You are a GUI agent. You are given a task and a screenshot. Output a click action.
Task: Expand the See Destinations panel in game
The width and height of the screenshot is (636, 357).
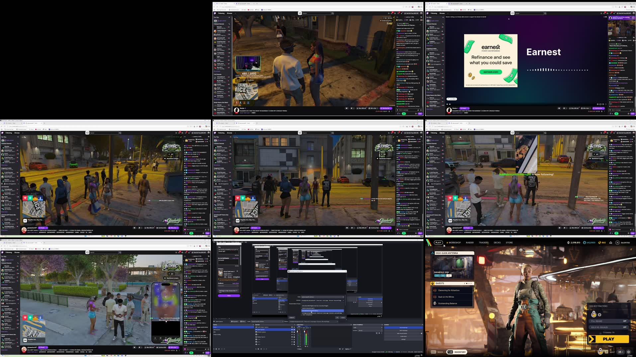click(x=608, y=306)
